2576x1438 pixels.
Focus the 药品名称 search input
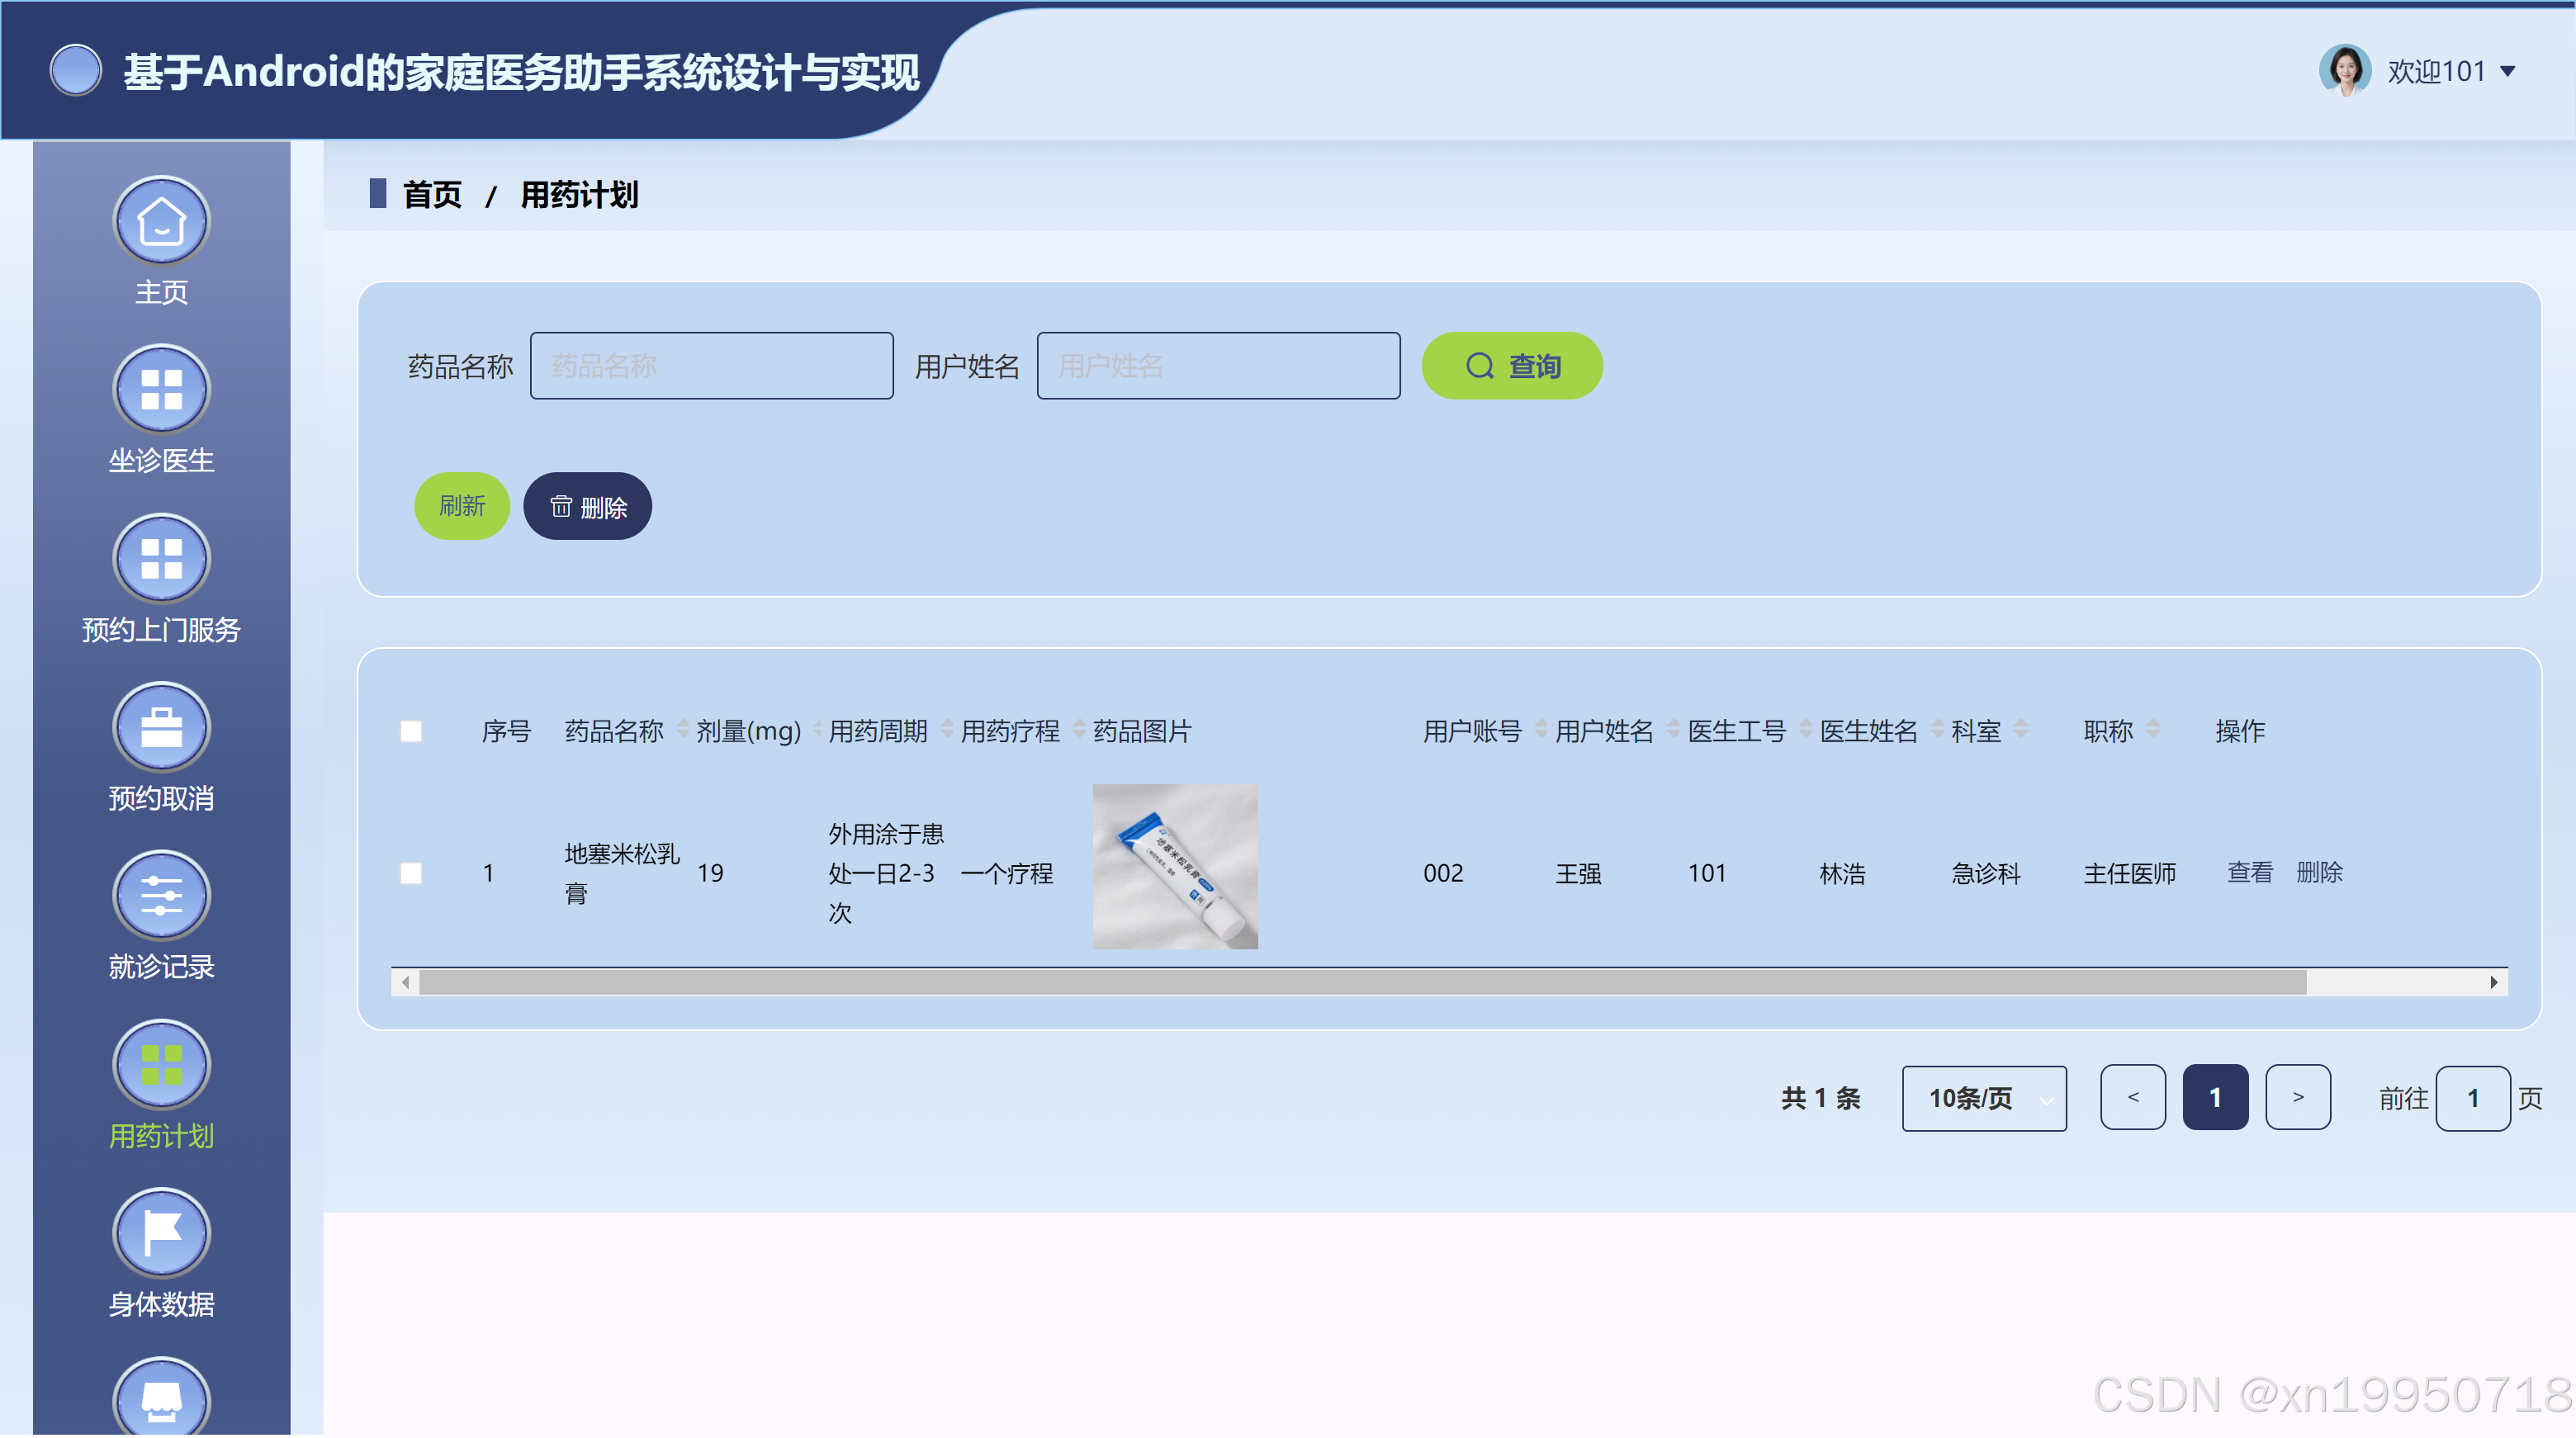click(x=711, y=366)
